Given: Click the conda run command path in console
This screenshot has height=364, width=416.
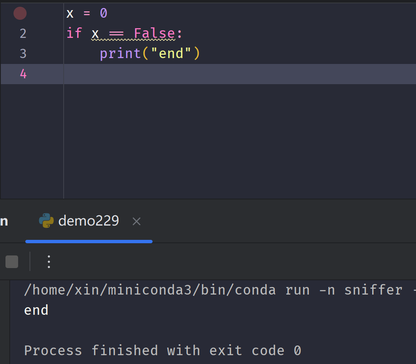Looking at the screenshot, I should [x=169, y=290].
